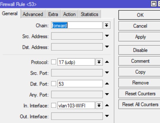Expand the Src. Address field
This screenshot has width=160, height=123.
[107, 36]
